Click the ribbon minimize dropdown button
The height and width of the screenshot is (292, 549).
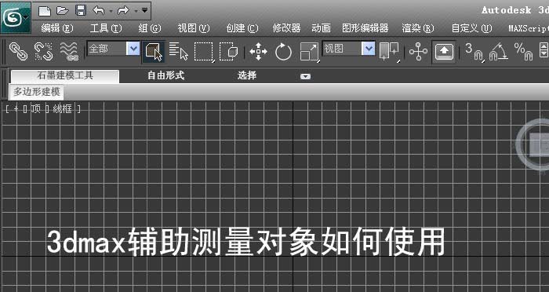tap(305, 76)
